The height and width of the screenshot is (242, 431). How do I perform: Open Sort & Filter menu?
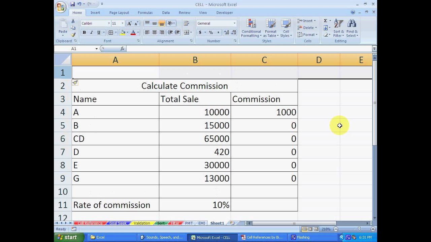338,28
